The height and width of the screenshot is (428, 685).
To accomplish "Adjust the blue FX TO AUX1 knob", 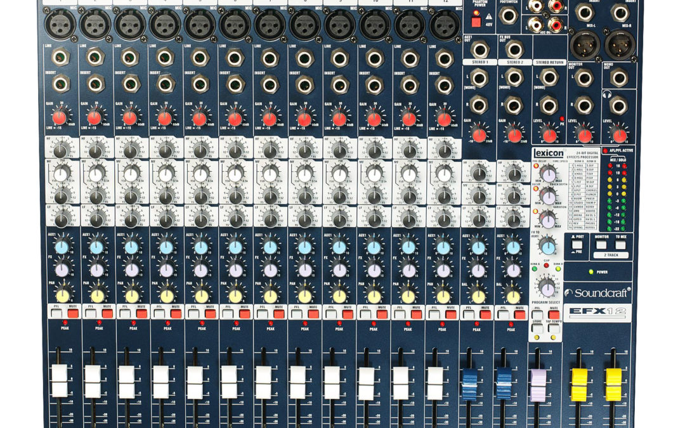I will [x=547, y=246].
